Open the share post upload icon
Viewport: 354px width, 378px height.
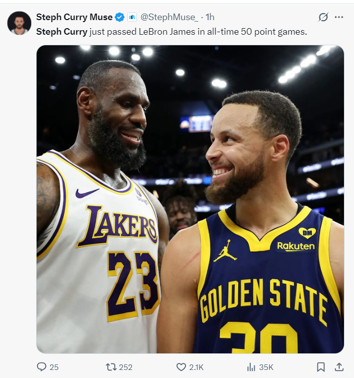[x=339, y=367]
